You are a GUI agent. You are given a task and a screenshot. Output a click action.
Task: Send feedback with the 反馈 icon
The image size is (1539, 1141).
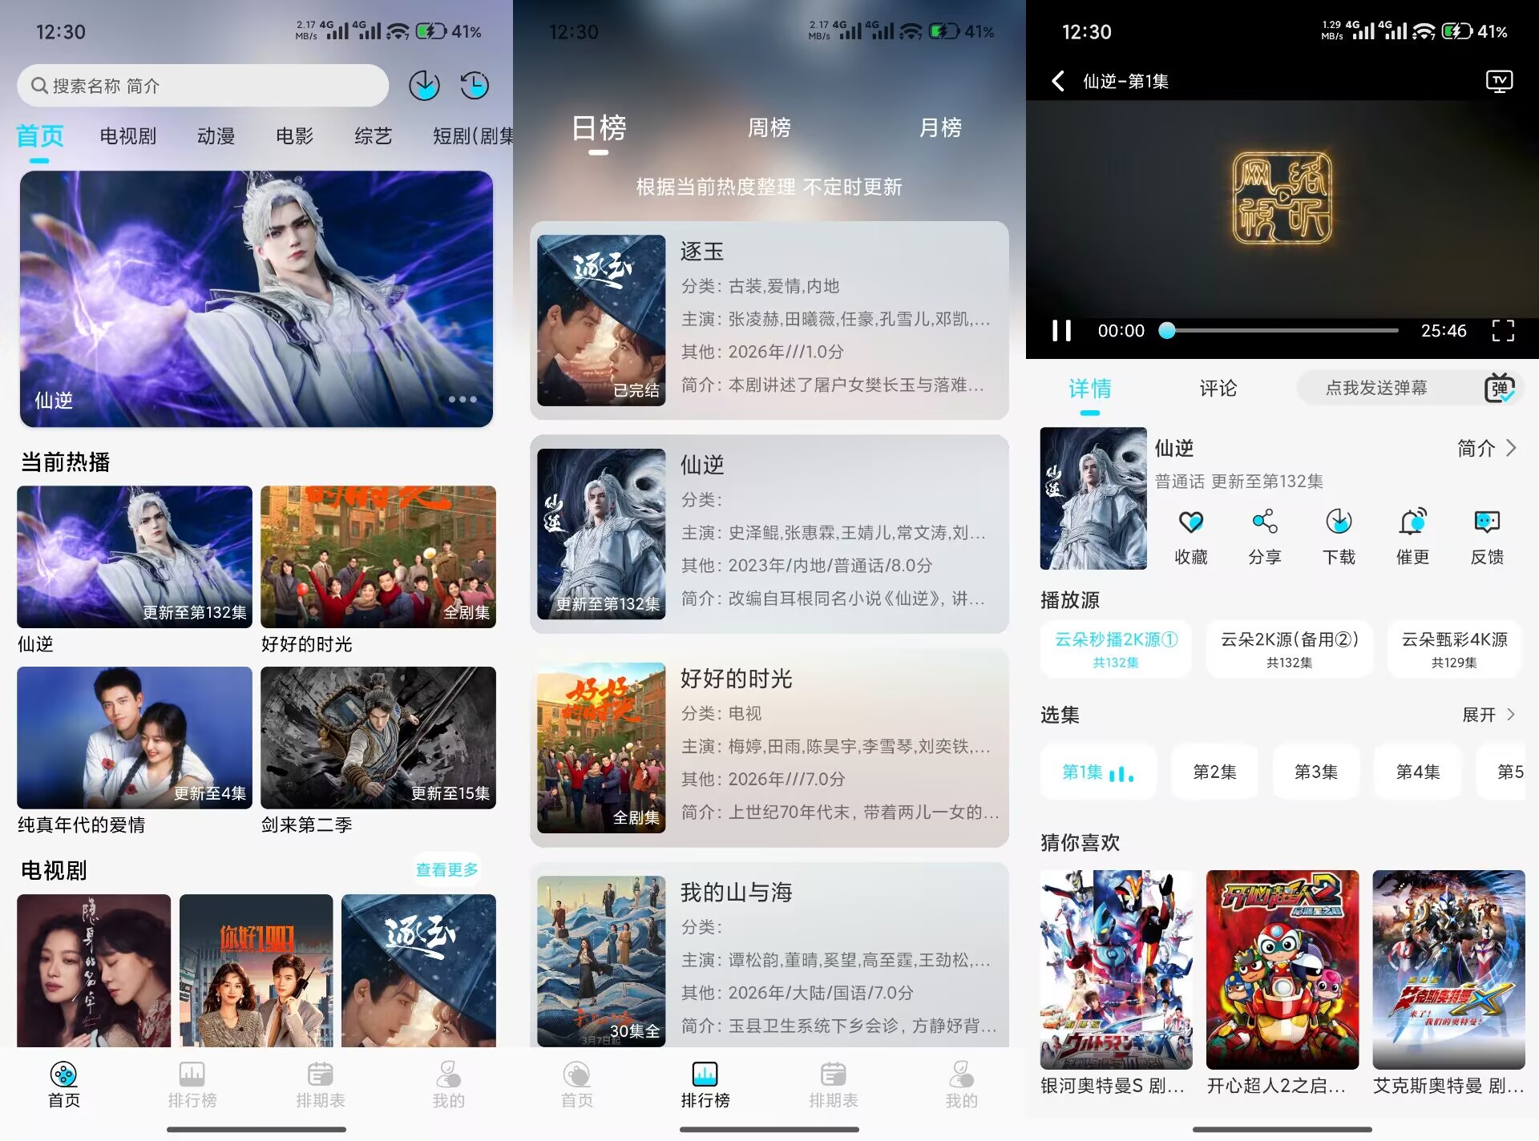[1488, 535]
